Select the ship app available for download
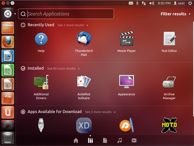 [x=41, y=125]
